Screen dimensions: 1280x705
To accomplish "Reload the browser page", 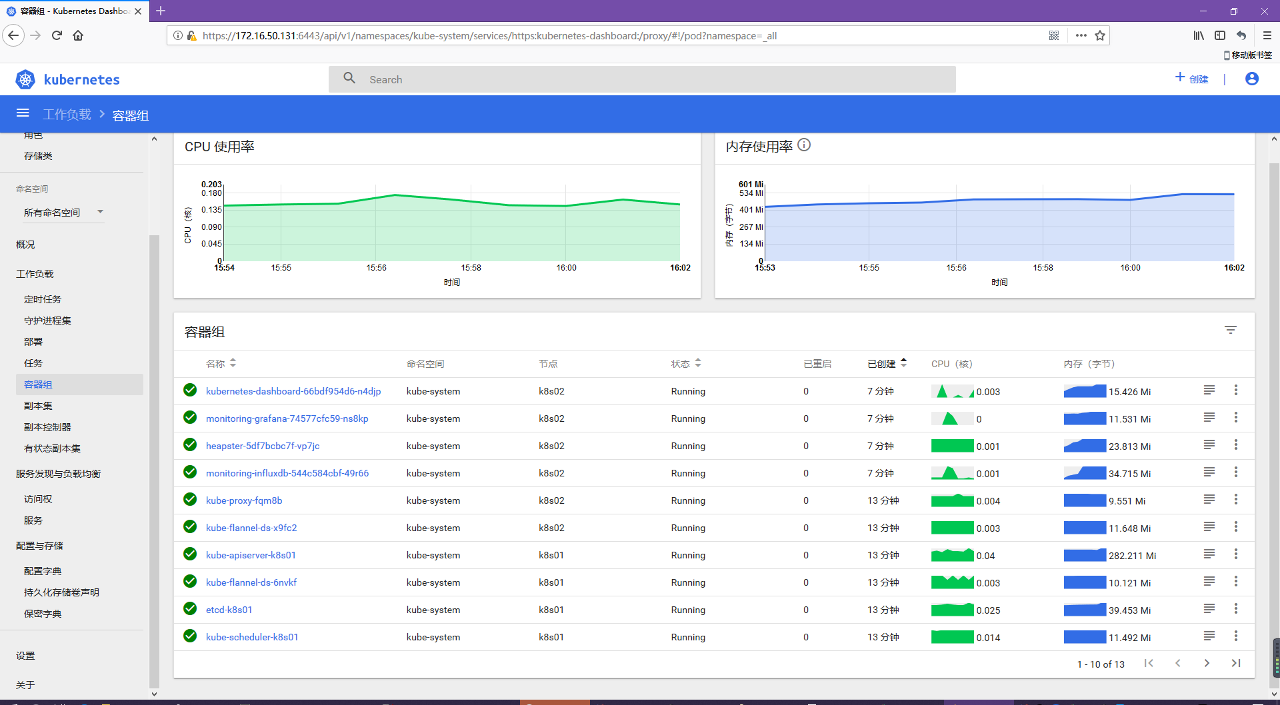I will pos(57,35).
